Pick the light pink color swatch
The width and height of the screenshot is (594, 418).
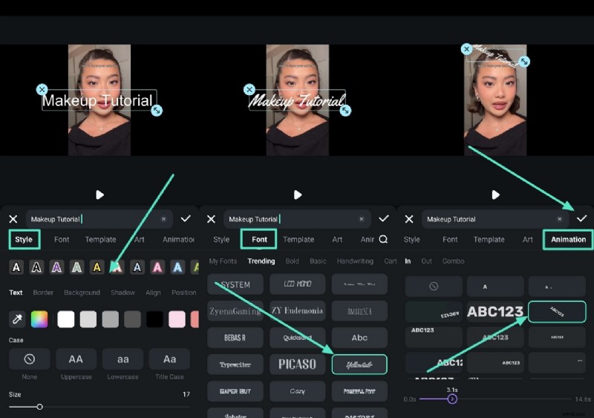(x=176, y=319)
